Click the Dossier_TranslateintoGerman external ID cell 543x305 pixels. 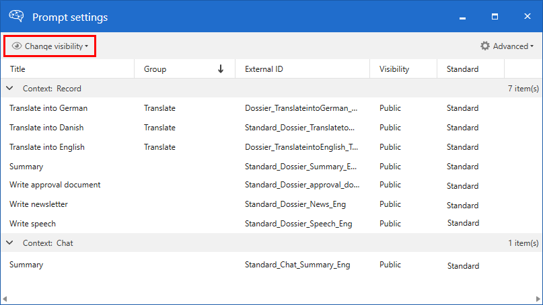click(x=301, y=108)
